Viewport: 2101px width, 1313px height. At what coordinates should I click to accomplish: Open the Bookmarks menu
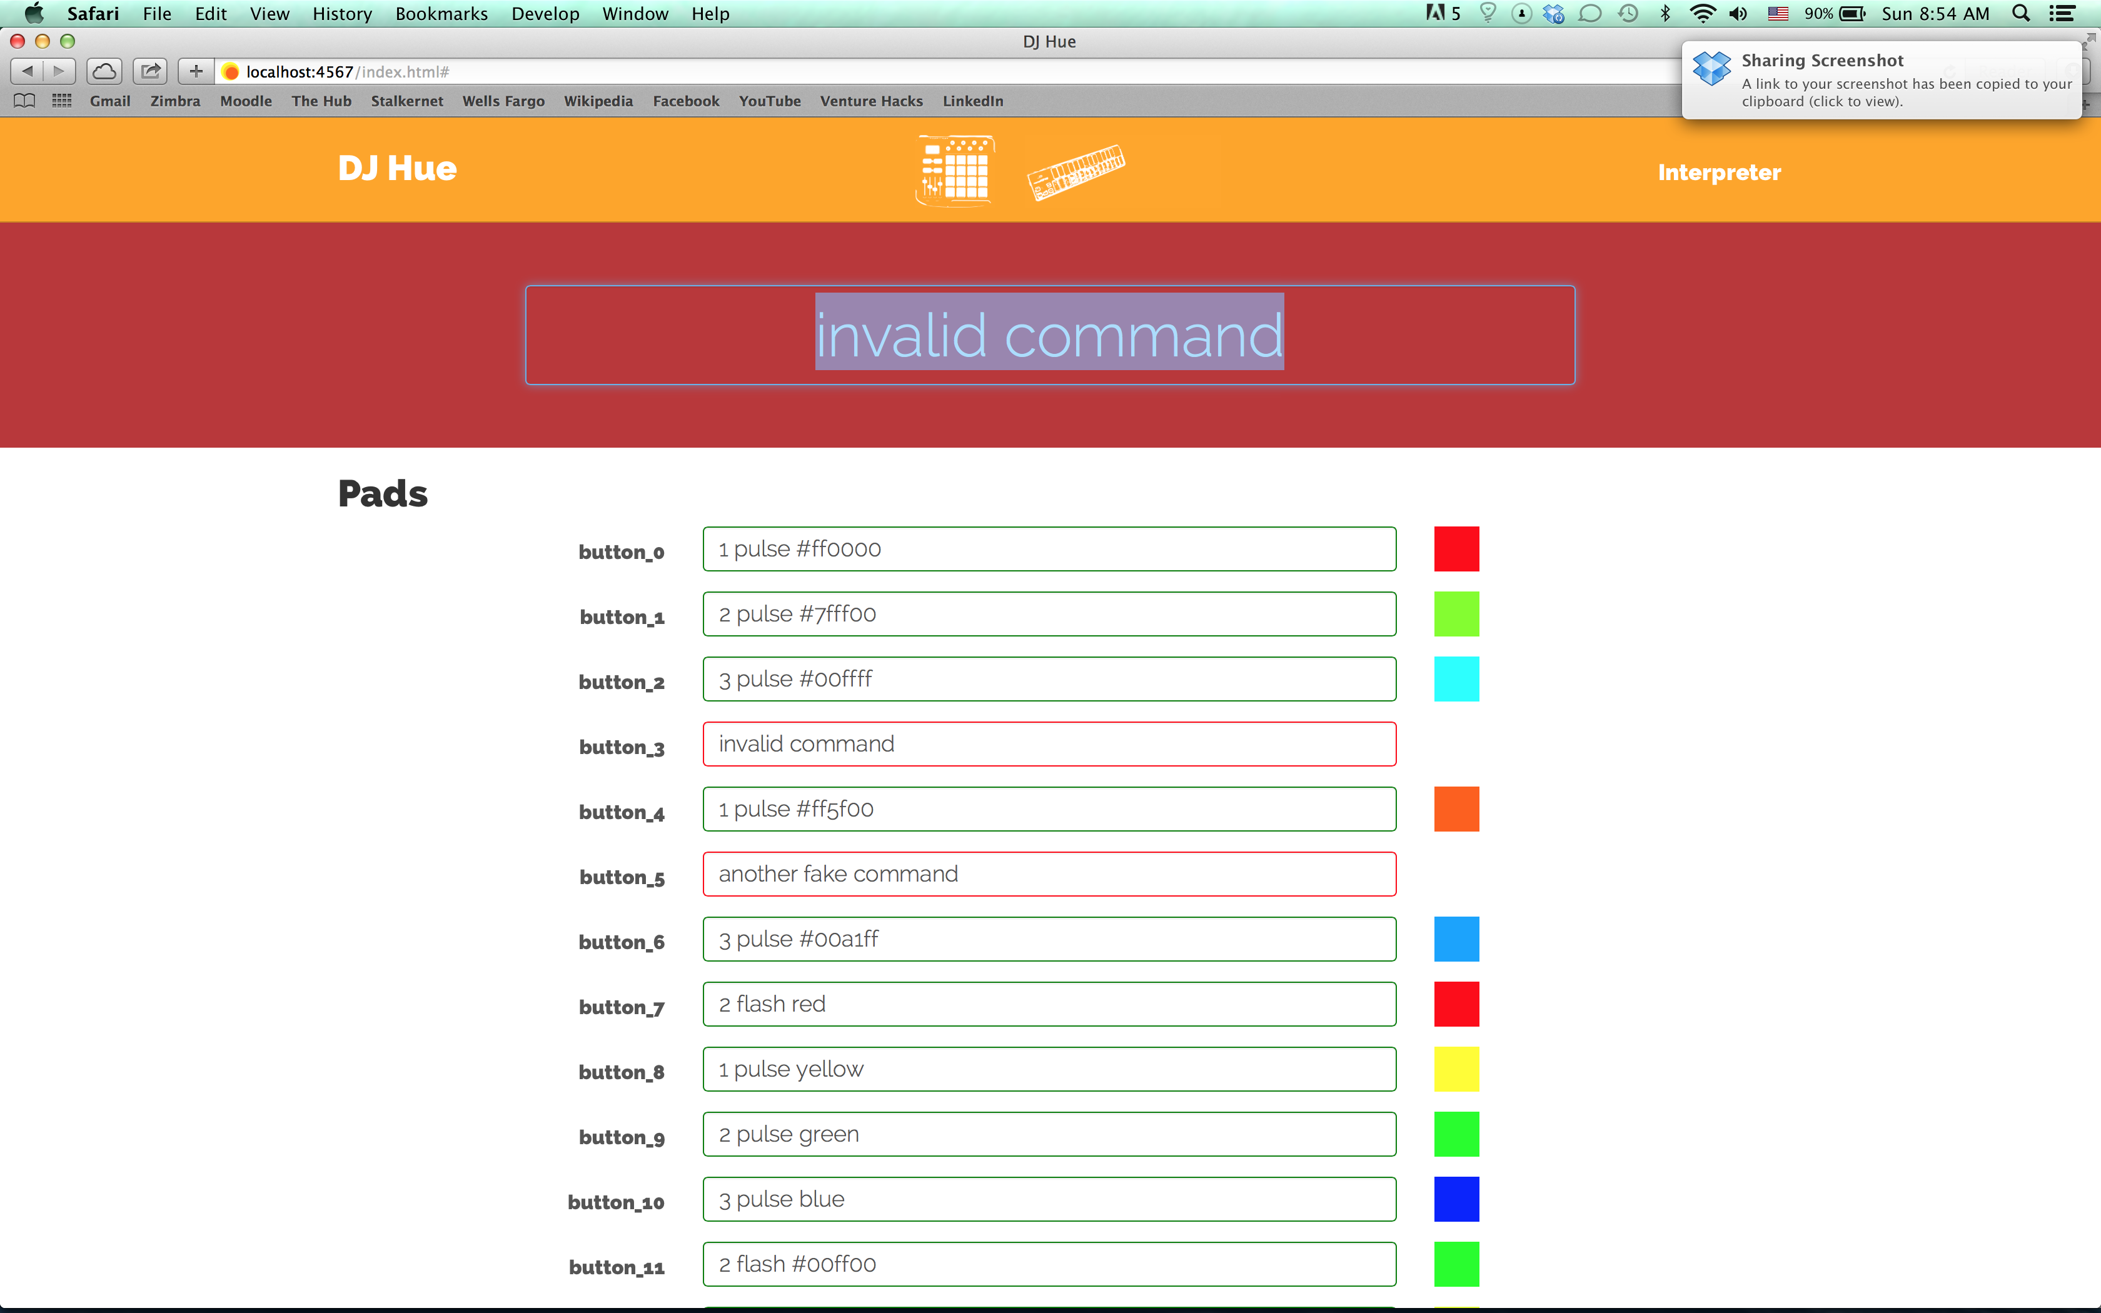tap(441, 14)
